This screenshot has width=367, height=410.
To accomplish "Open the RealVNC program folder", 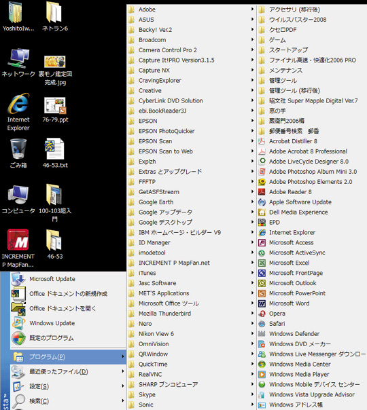I will 192,375.
